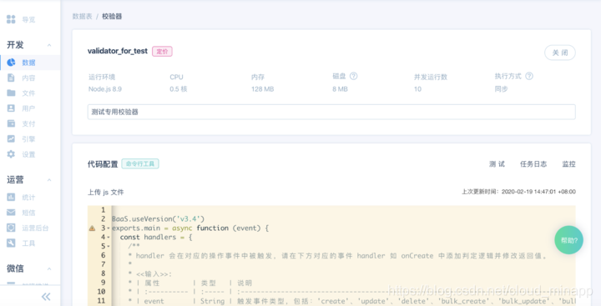Open the 设置 gear icon
601x306 pixels.
click(11, 154)
